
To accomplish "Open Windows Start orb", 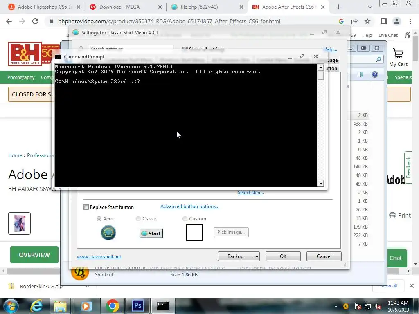I will (10, 306).
